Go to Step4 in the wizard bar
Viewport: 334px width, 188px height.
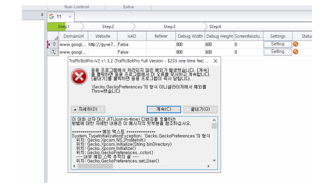point(215,27)
